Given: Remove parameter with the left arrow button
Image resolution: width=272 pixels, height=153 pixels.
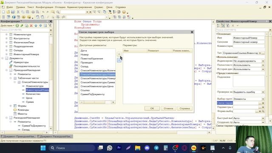Looking at the screenshot, I should (x=119, y=60).
